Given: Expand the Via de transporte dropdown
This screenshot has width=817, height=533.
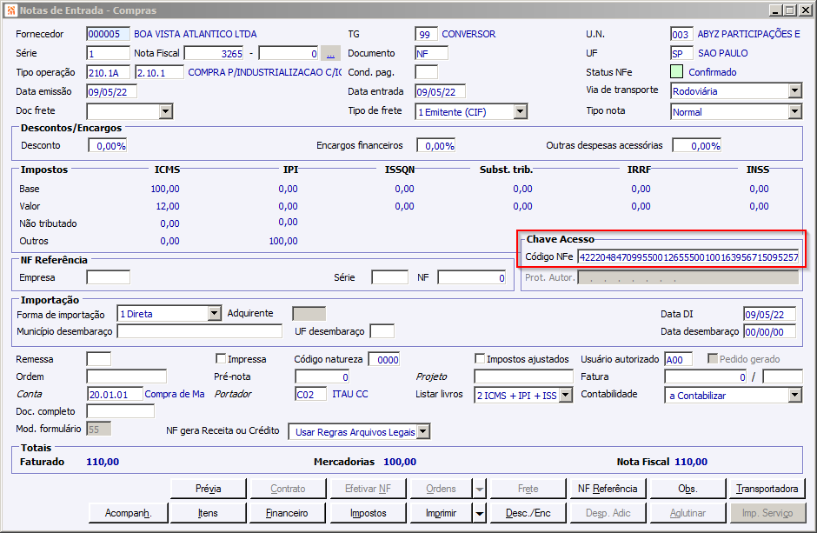Looking at the screenshot, I should pos(794,91).
